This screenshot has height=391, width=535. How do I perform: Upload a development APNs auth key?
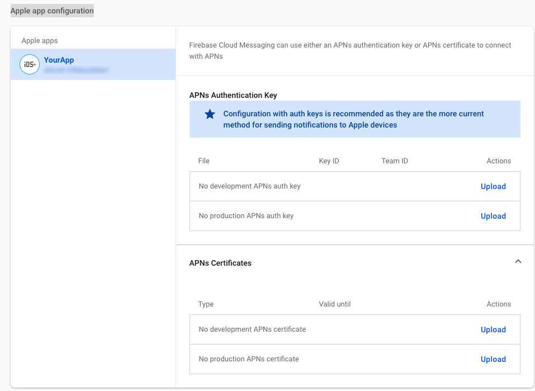(x=493, y=186)
